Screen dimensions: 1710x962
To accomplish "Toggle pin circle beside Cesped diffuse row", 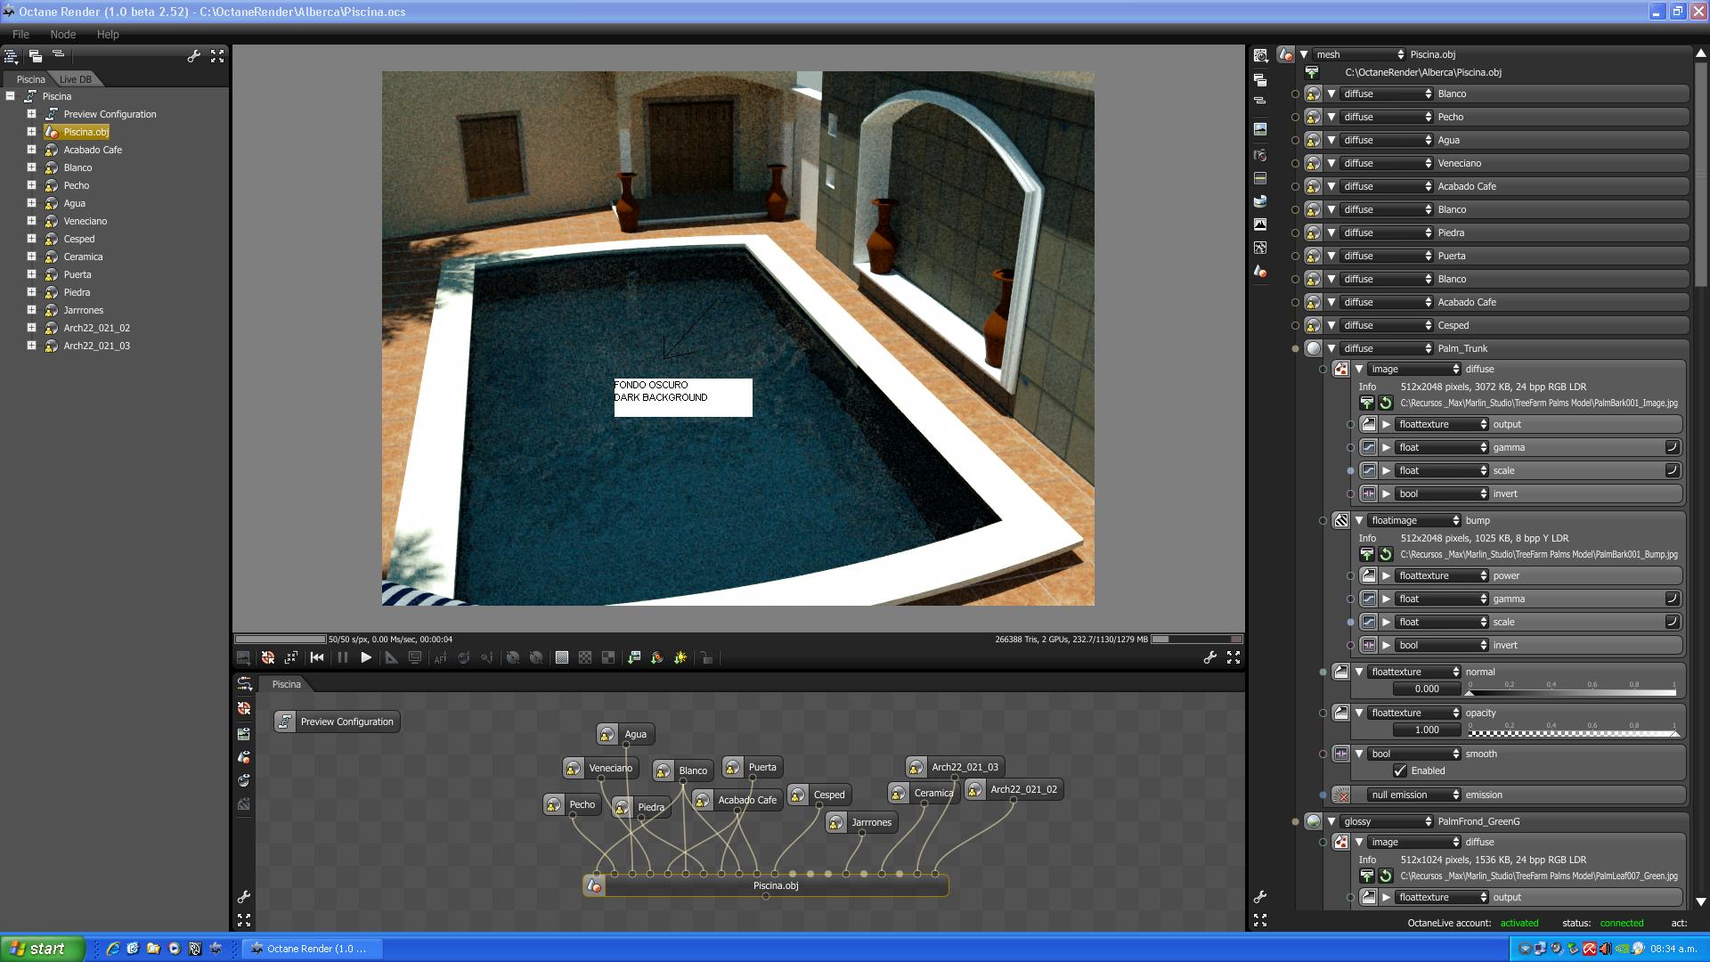I will tap(1295, 326).
